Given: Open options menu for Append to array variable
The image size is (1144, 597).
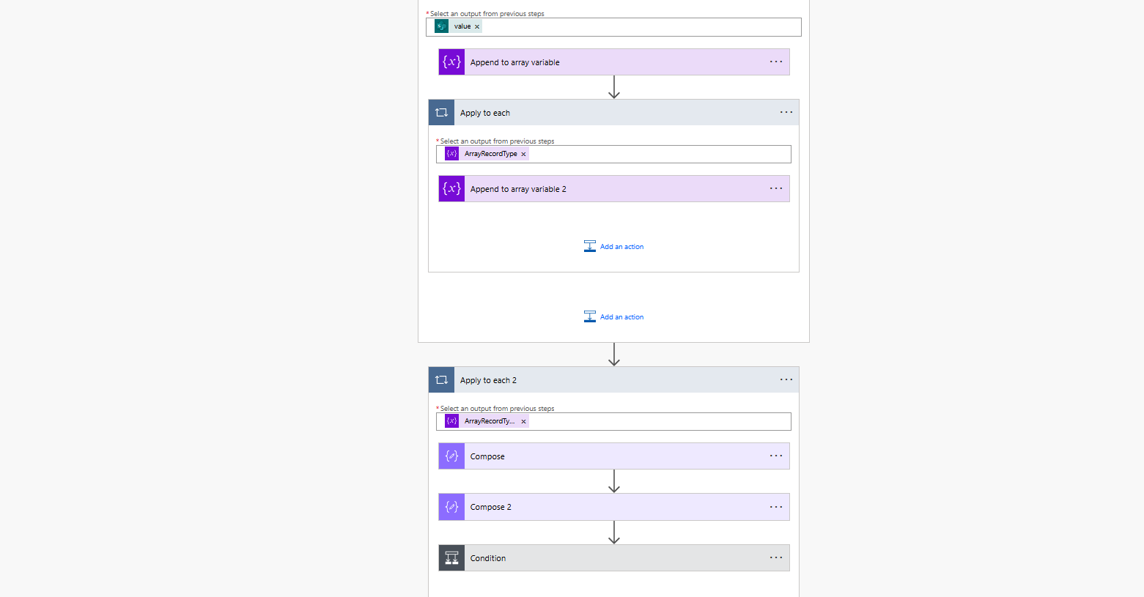Looking at the screenshot, I should (x=776, y=62).
